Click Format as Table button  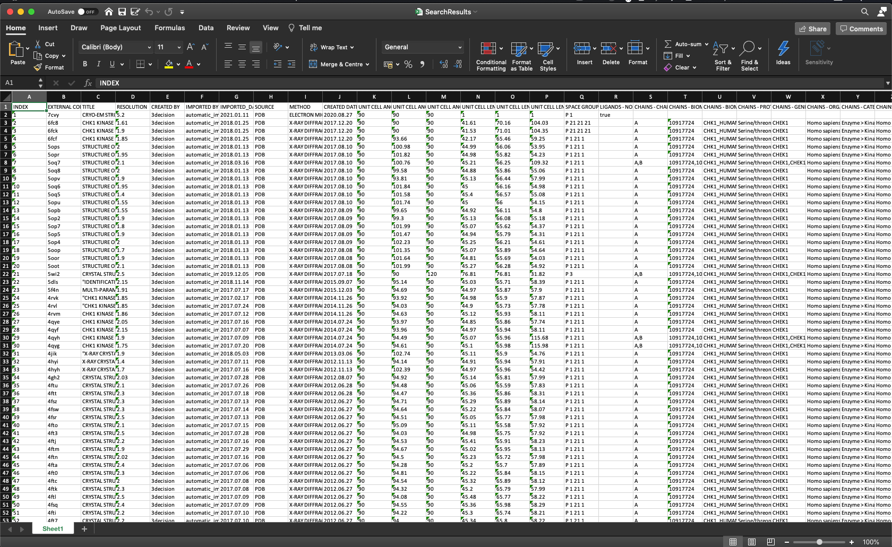[x=521, y=56]
